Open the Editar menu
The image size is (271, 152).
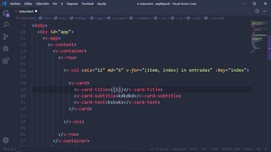point(28,4)
